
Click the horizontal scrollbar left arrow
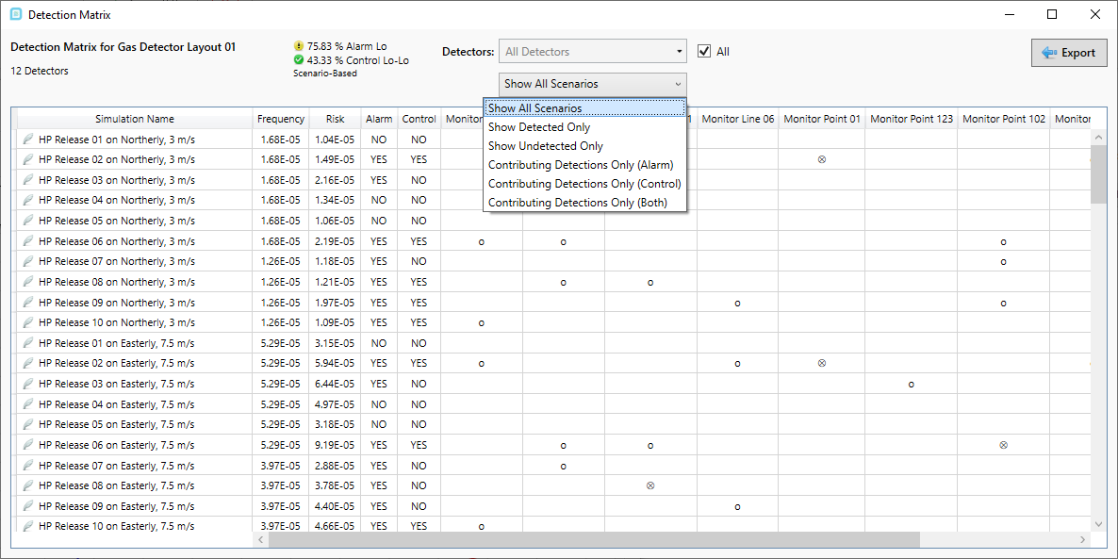click(259, 540)
